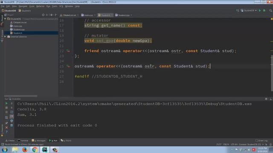
Task: Open Chrome from the taskbar
Action: click(x=35, y=150)
